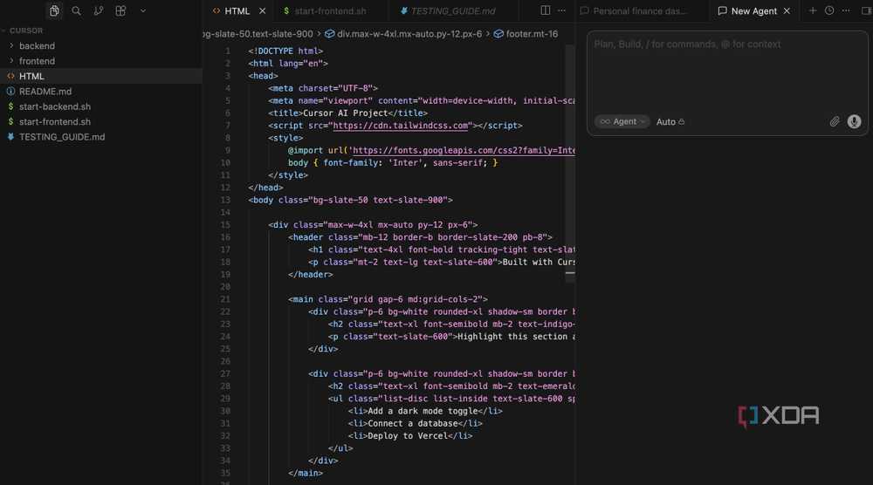Split the editor with the layout icon
873x485 pixels.
[x=545, y=10]
